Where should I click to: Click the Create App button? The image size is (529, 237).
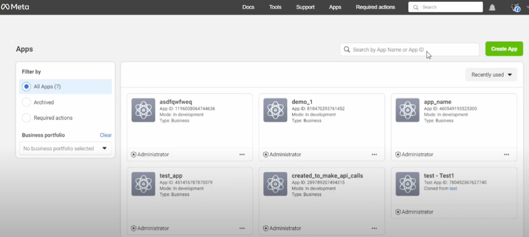point(504,49)
